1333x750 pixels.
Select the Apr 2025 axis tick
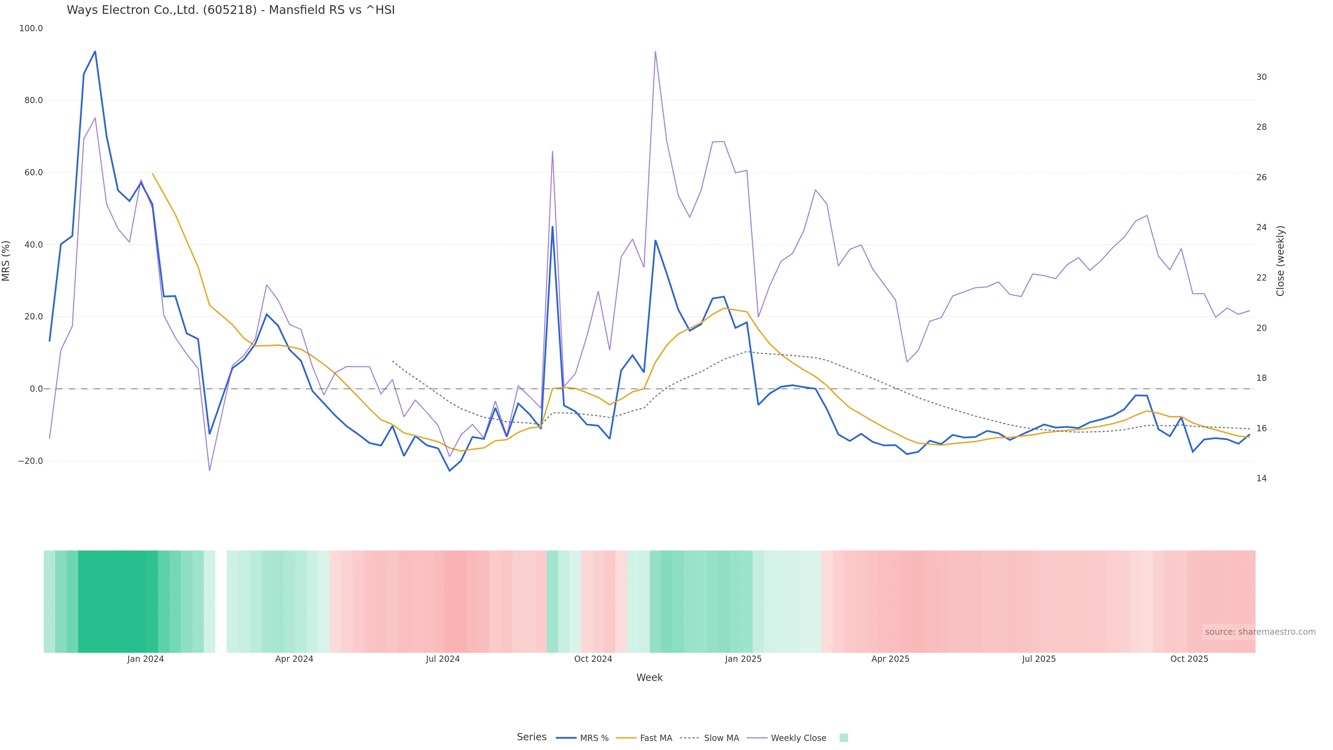tap(890, 659)
